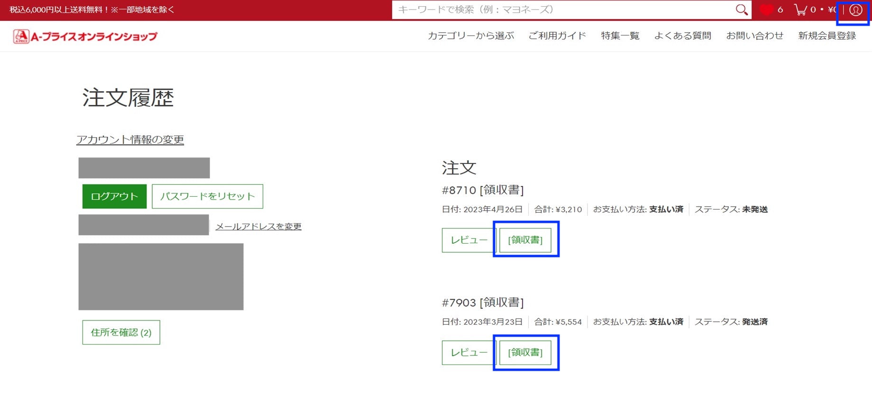
Task: Click the date 2023年4月26日 text
Action: coord(493,210)
